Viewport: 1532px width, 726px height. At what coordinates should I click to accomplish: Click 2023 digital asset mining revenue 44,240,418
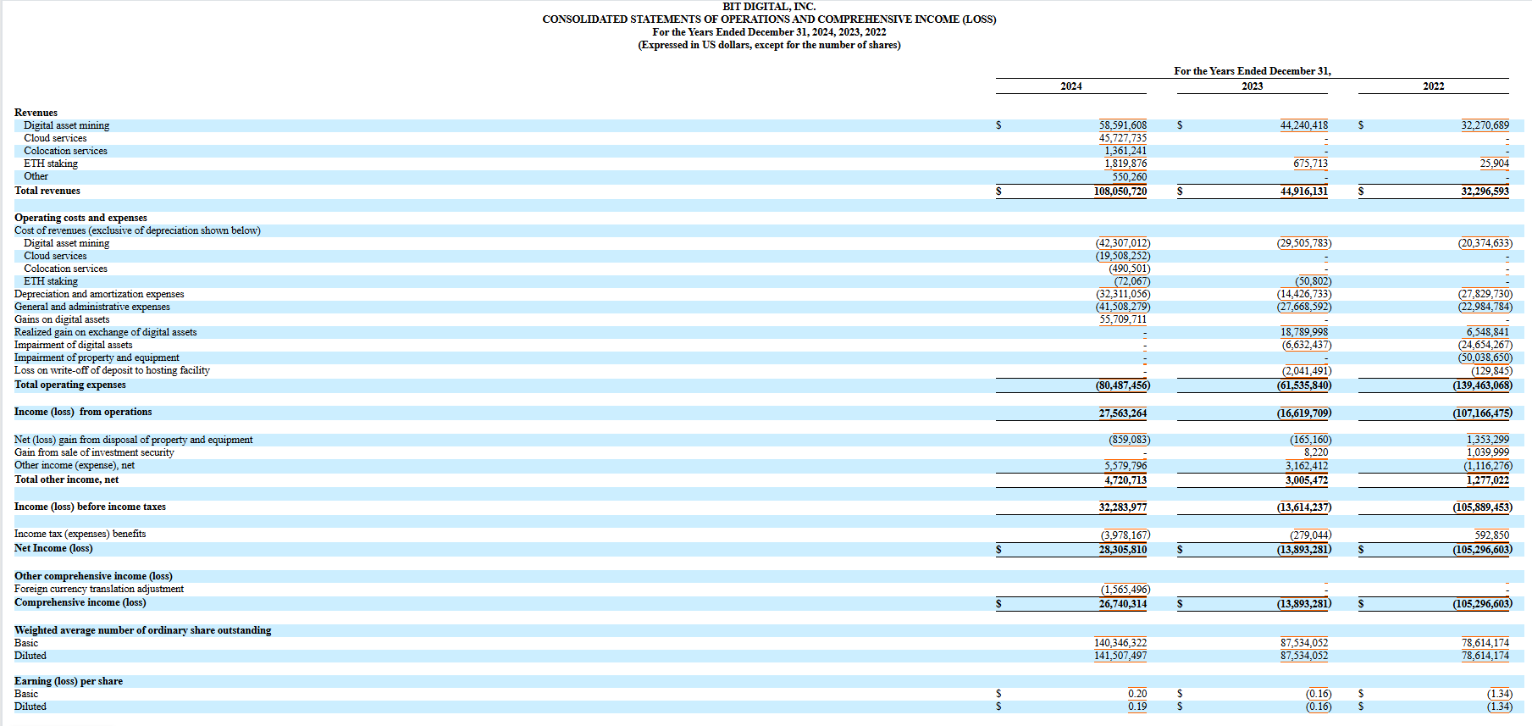(1304, 125)
